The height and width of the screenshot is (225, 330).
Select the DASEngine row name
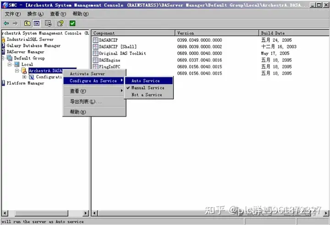(110, 60)
